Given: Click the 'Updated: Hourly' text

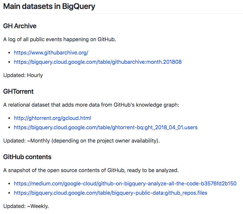Looking at the screenshot, I should 23,75.
